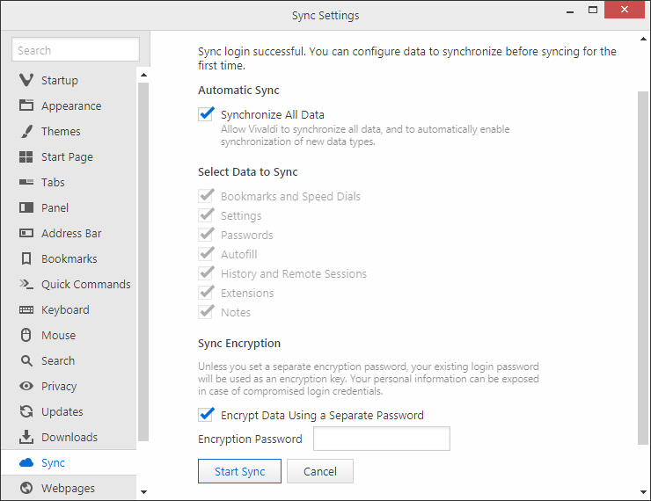Click the Cancel button
This screenshot has height=501, width=651.
click(320, 471)
